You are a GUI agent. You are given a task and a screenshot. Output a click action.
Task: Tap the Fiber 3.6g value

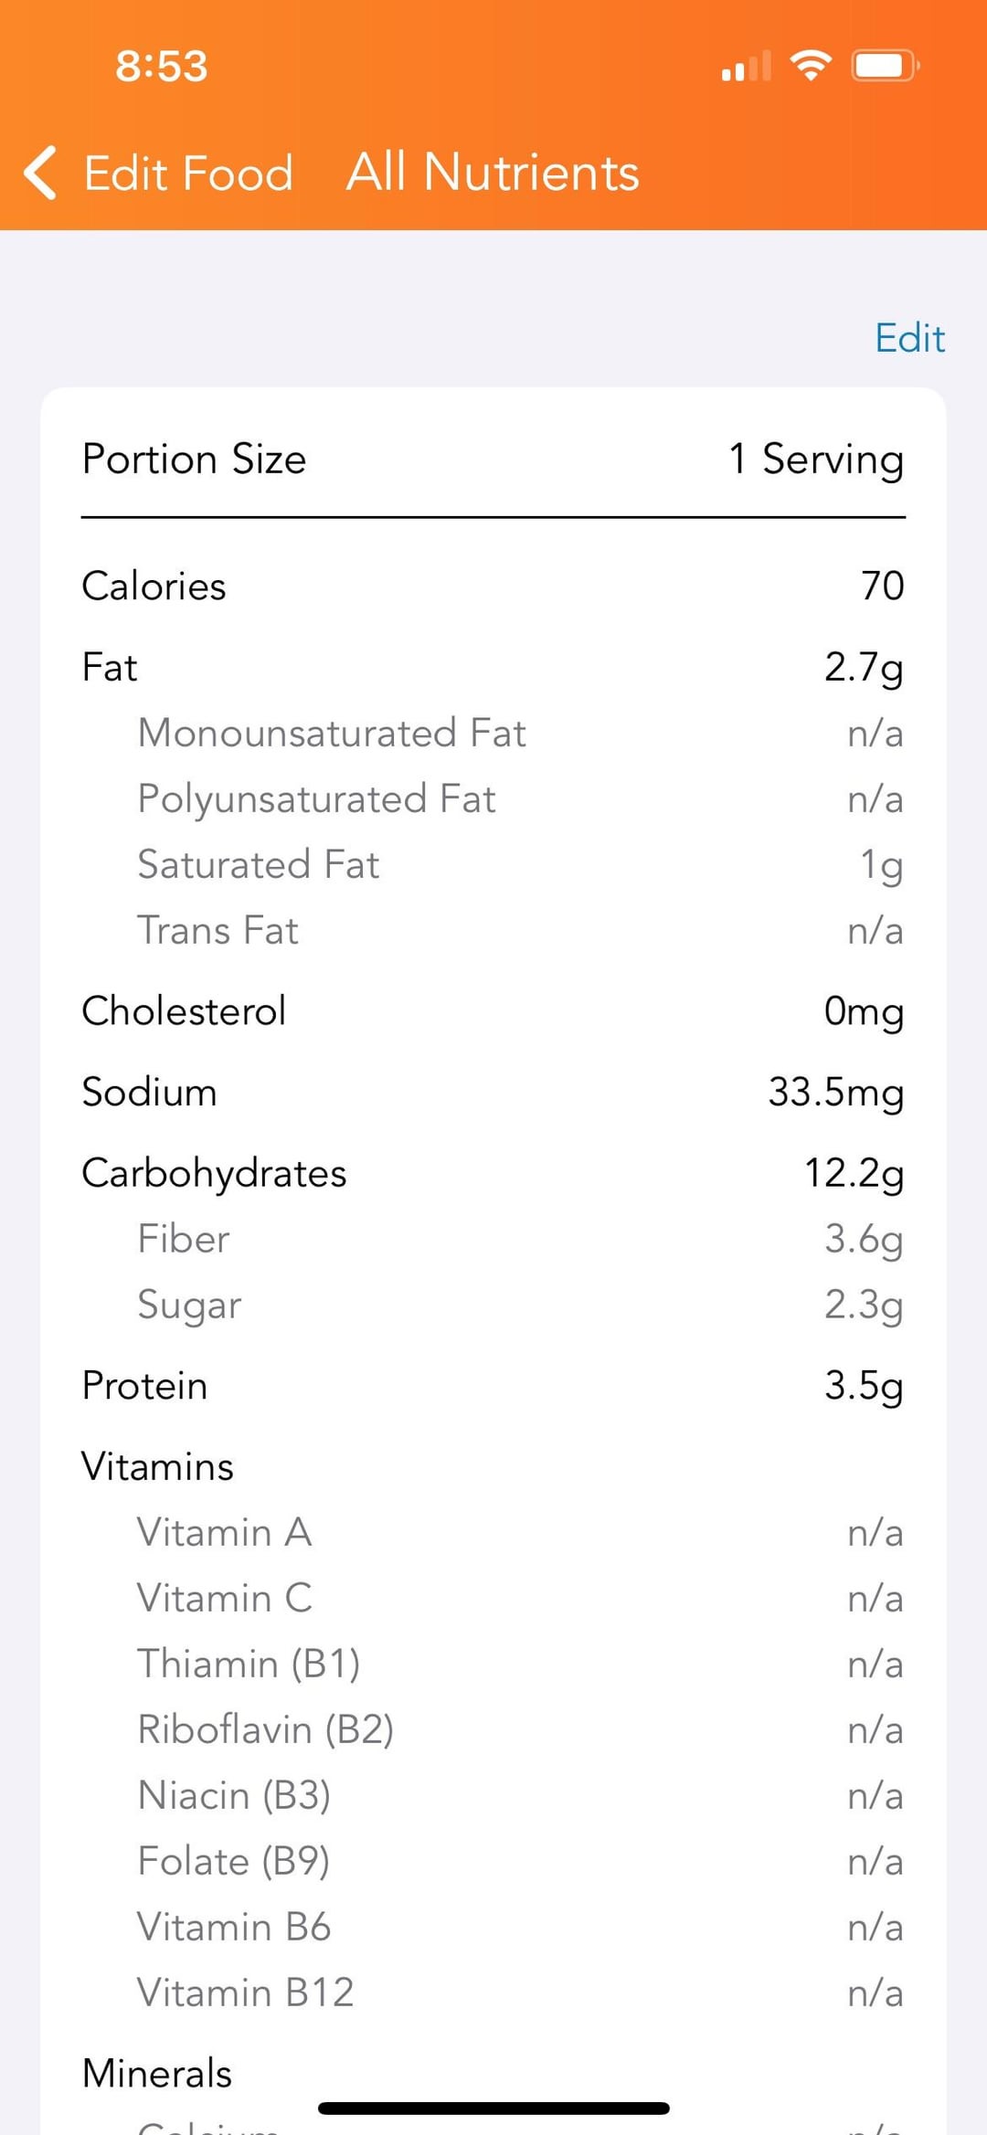click(864, 1239)
